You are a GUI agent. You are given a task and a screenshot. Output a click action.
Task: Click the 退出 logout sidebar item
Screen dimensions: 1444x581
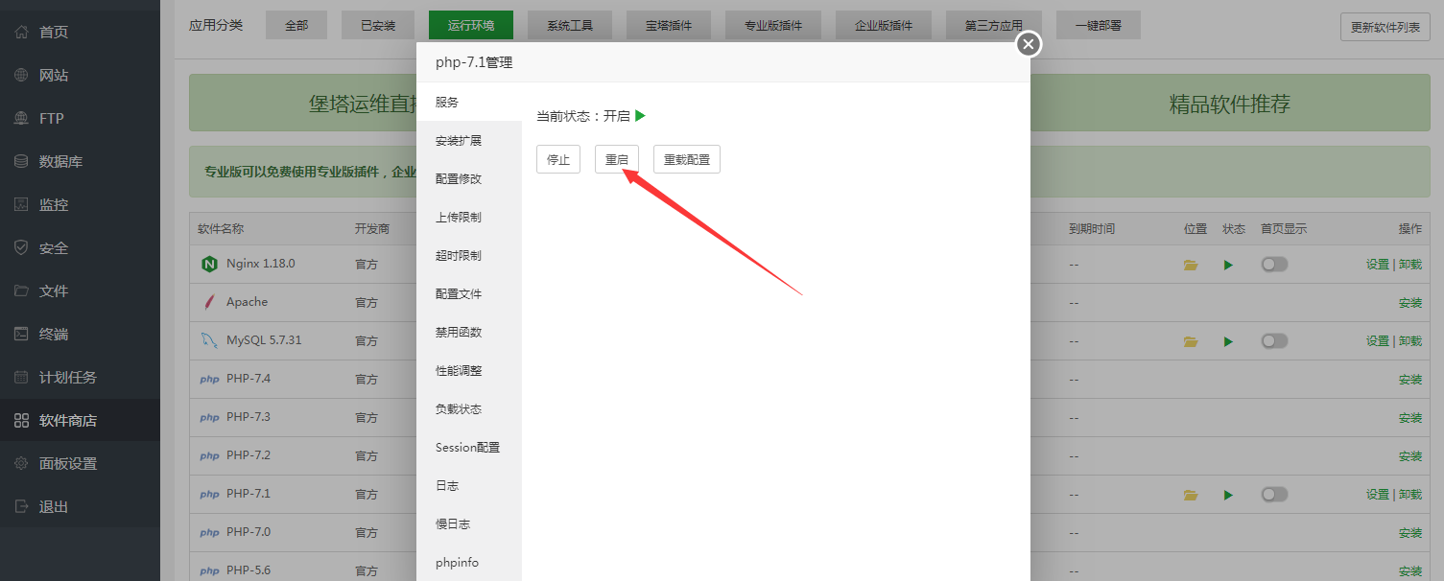80,506
